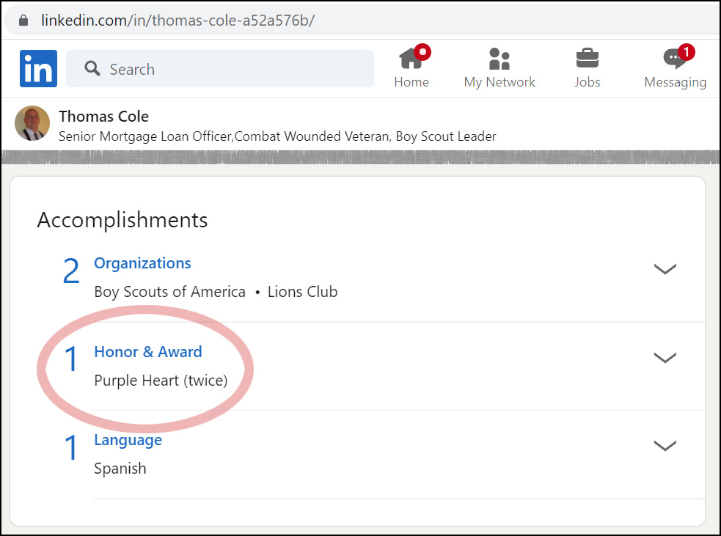Expand the Organizations section chevron
Image resolution: width=721 pixels, height=536 pixels.
point(665,269)
